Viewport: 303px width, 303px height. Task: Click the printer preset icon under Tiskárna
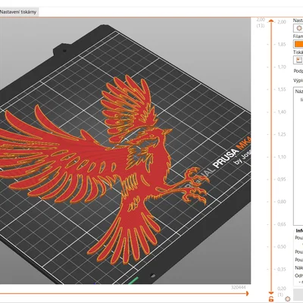[299, 60]
